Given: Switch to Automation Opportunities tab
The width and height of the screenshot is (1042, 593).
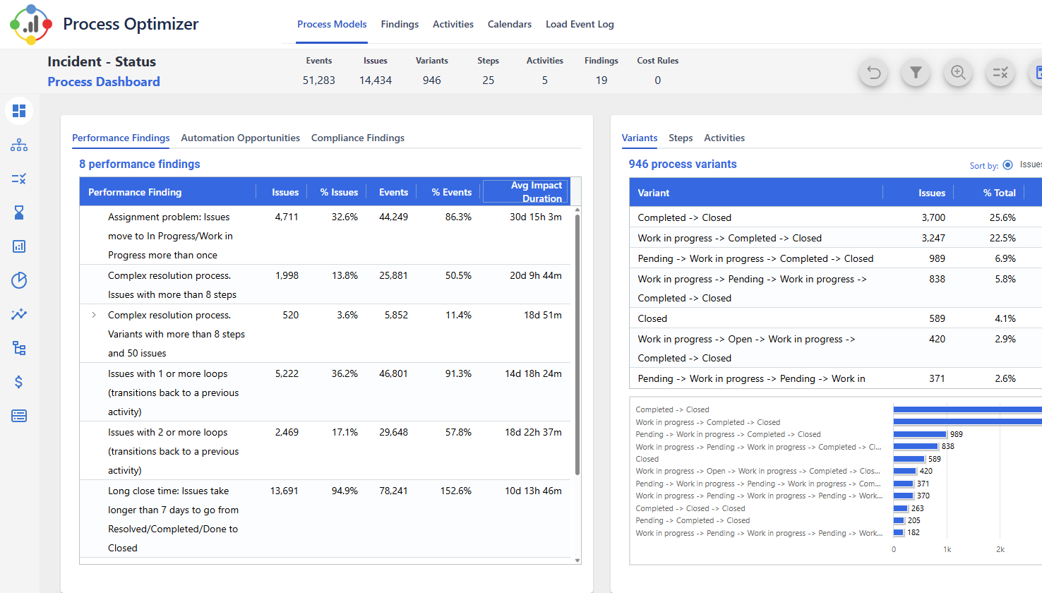Looking at the screenshot, I should (240, 138).
